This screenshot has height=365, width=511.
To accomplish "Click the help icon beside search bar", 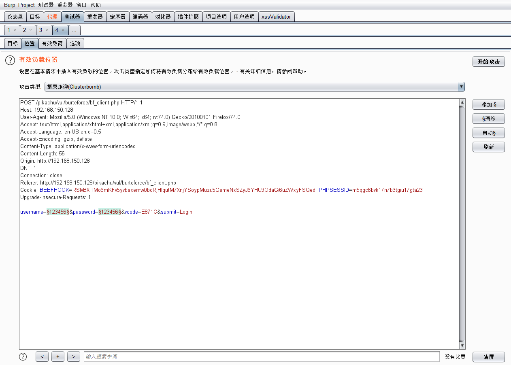I will click(23, 357).
